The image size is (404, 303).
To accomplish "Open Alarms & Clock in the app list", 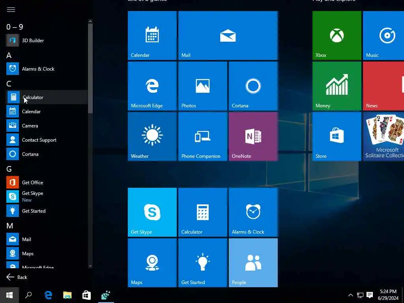I will coord(47,69).
